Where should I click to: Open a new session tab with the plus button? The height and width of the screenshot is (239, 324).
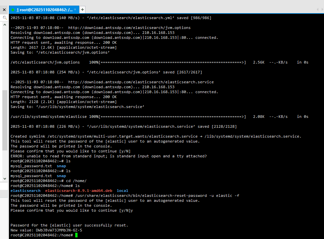82,10
